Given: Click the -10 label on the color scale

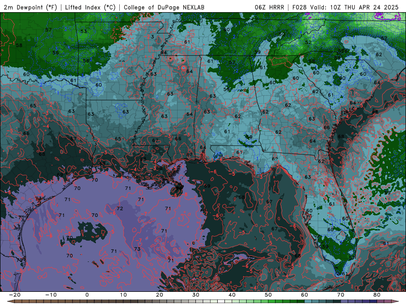Looking at the screenshot, I should [51, 295].
